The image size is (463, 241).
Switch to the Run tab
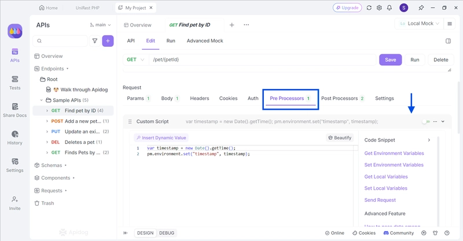pos(171,41)
